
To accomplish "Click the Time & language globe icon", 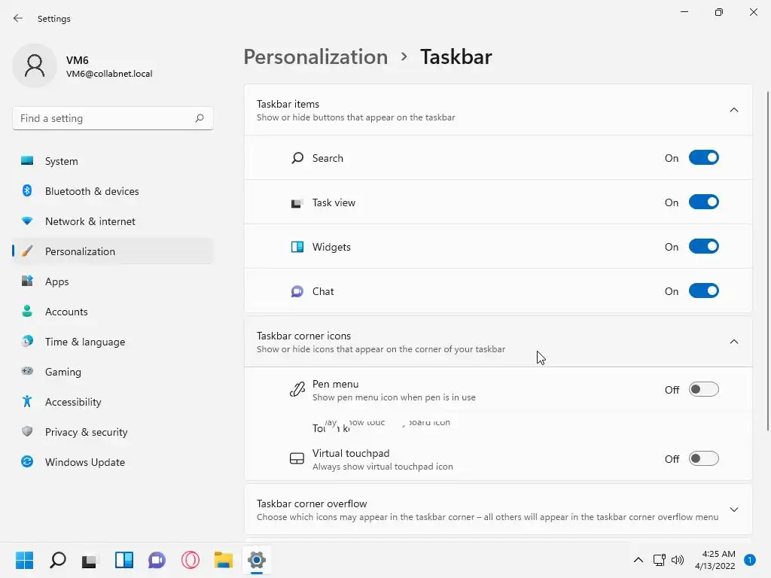I will tap(27, 341).
